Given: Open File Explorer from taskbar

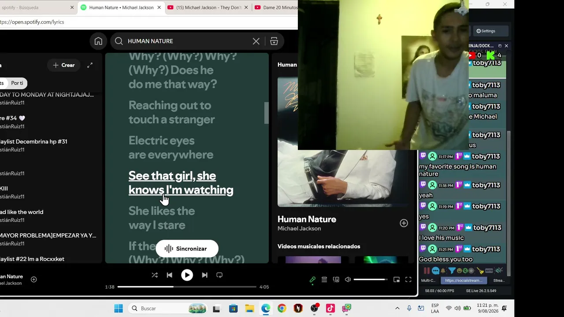Looking at the screenshot, I should (x=249, y=309).
